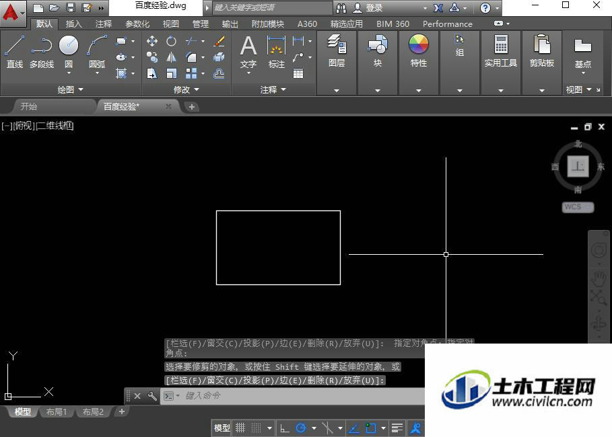612x437 pixels.
Task: Click the Hatch tool icon
Action: 121,73
